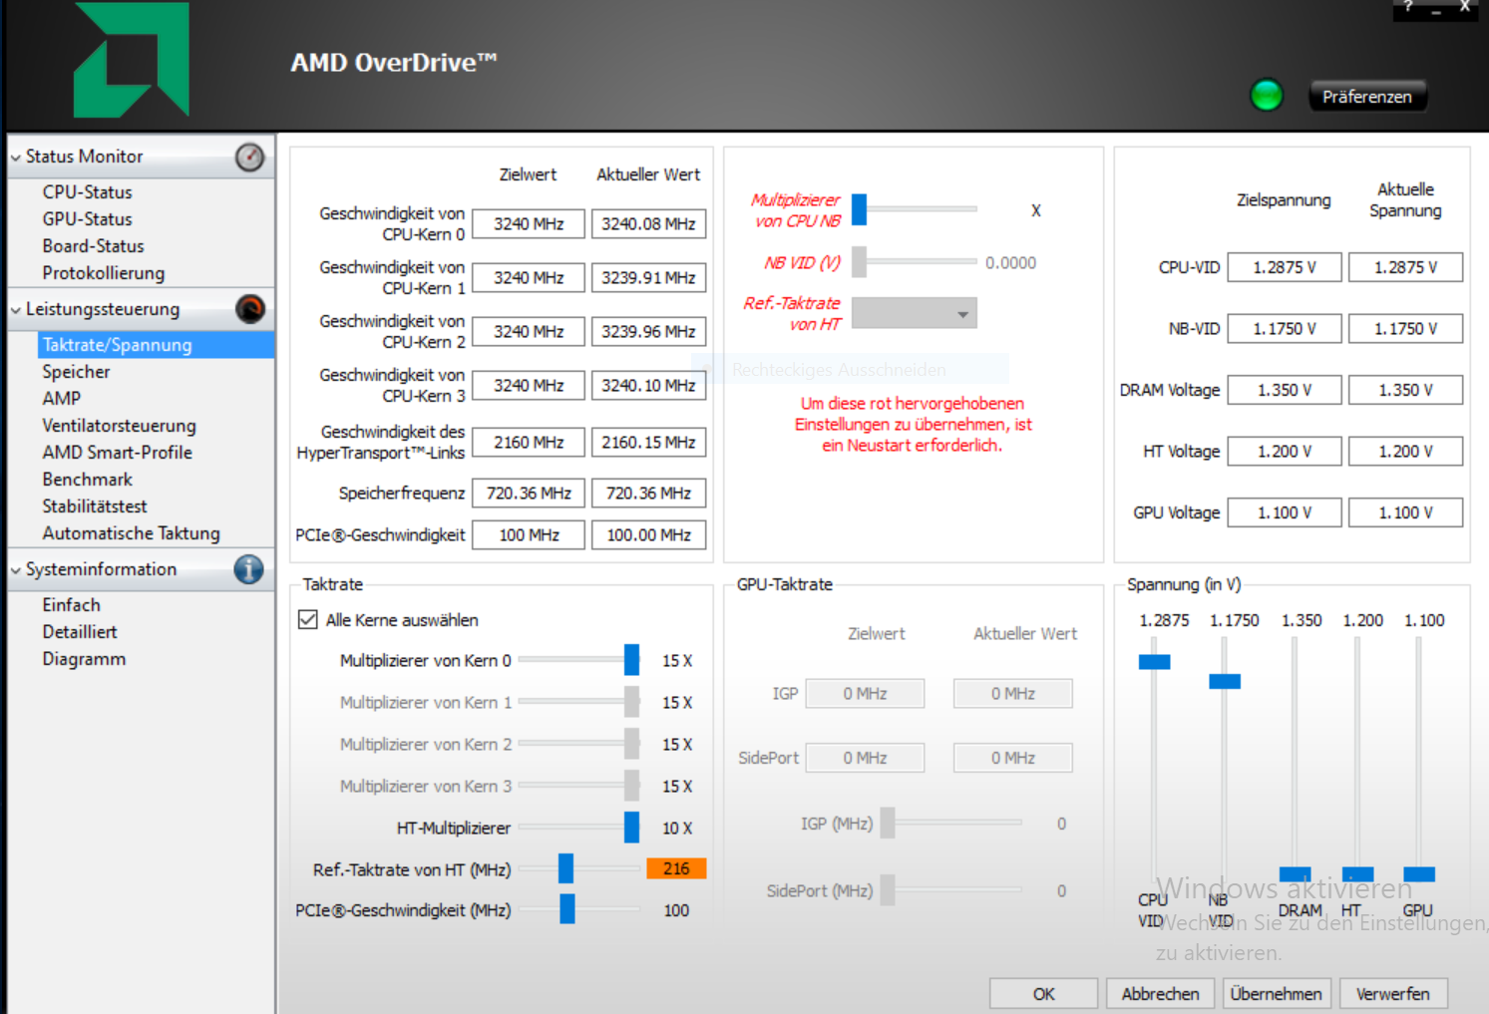This screenshot has width=1489, height=1014.
Task: Open Ventilatorsteuerung page
Action: (119, 426)
